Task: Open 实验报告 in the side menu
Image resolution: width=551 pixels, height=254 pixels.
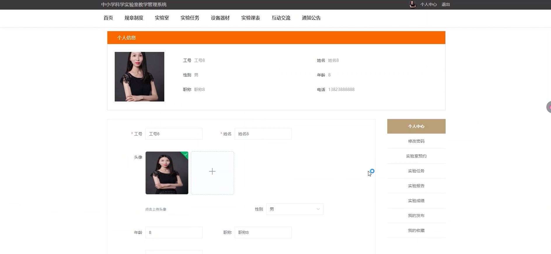Action: click(x=416, y=186)
